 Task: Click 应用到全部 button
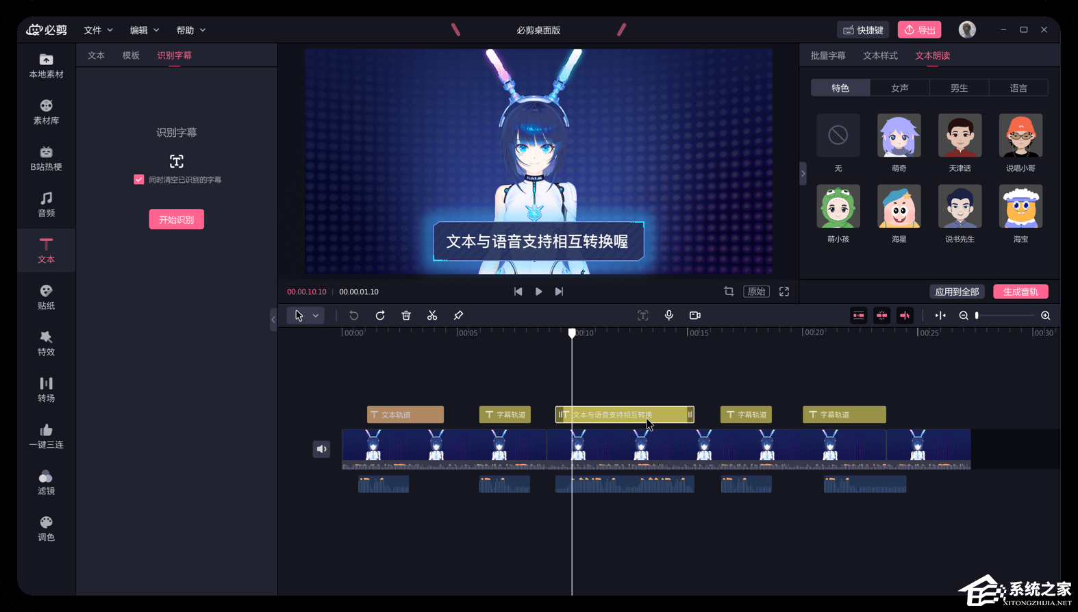pyautogui.click(x=957, y=292)
